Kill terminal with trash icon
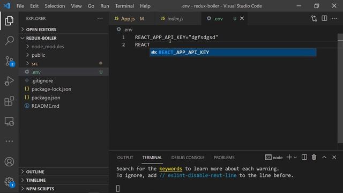Screen dimensions: 343x193 314,157
